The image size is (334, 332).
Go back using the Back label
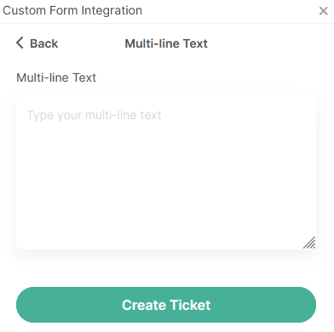pyautogui.click(x=44, y=43)
